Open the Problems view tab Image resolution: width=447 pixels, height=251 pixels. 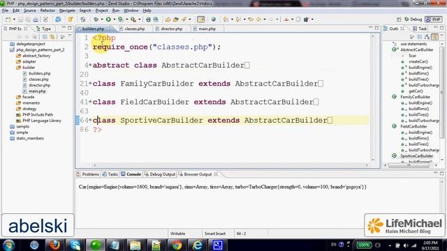tap(88, 174)
